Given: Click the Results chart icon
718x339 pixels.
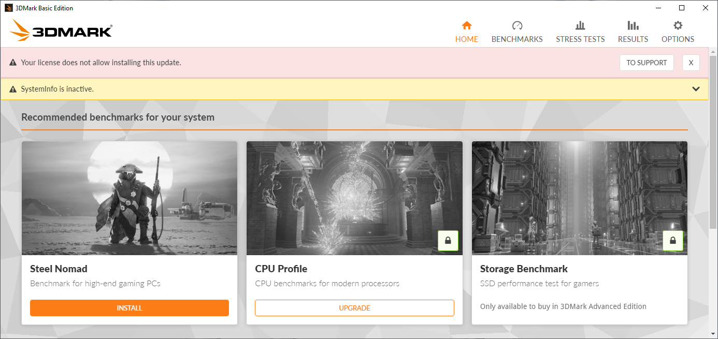Looking at the screenshot, I should [x=633, y=25].
